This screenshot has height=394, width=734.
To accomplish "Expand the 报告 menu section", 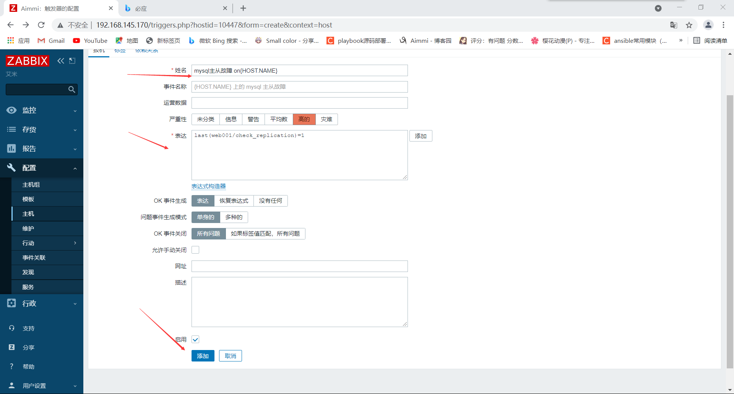I will pyautogui.click(x=75, y=149).
